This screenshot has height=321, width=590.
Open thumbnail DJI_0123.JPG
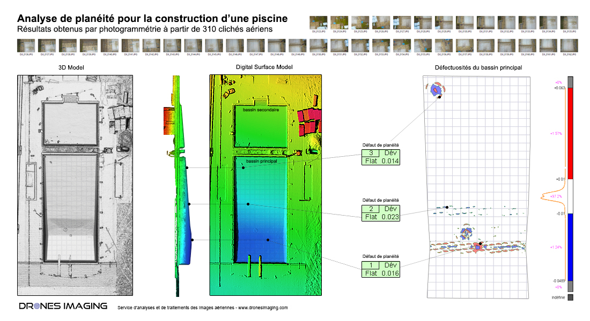click(x=318, y=22)
